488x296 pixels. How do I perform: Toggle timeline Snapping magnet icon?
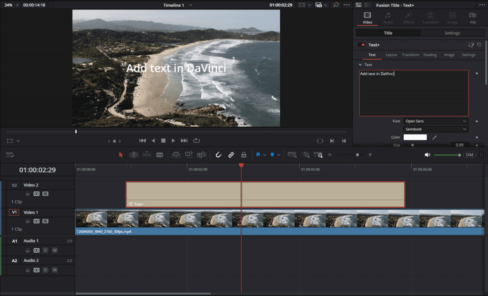tap(219, 155)
